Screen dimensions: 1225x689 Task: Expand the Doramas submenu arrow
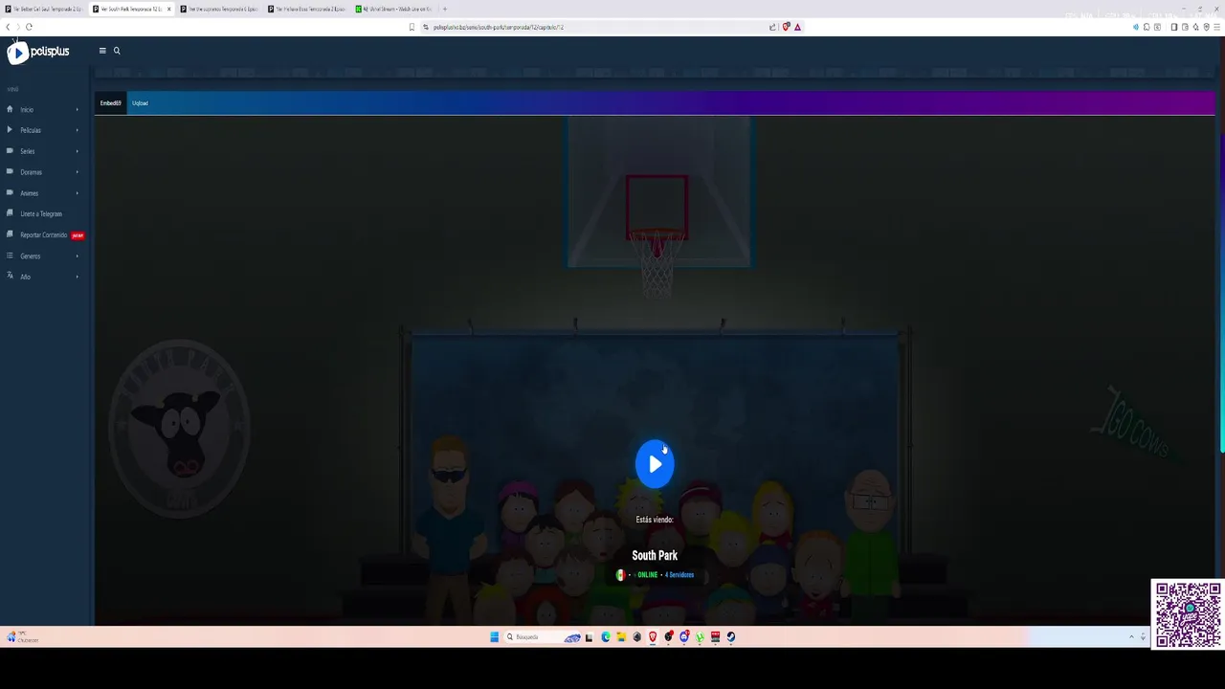[x=78, y=172]
